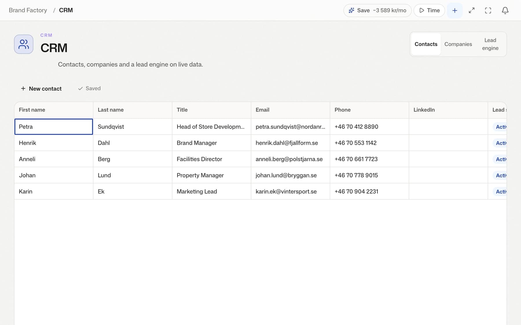Switch to the Companies tab
Screen dimensions: 521x325
[458, 44]
